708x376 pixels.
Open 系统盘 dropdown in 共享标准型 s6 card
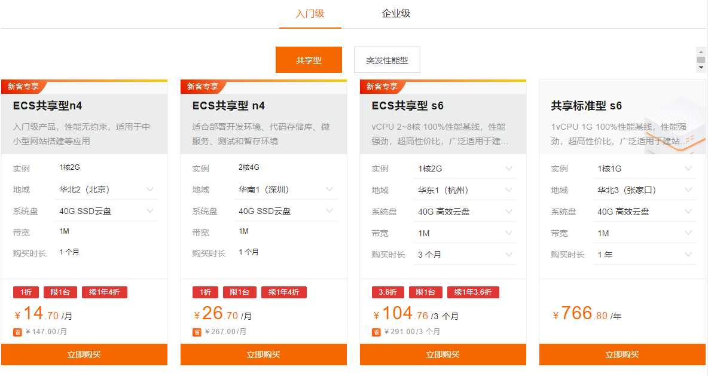(645, 212)
